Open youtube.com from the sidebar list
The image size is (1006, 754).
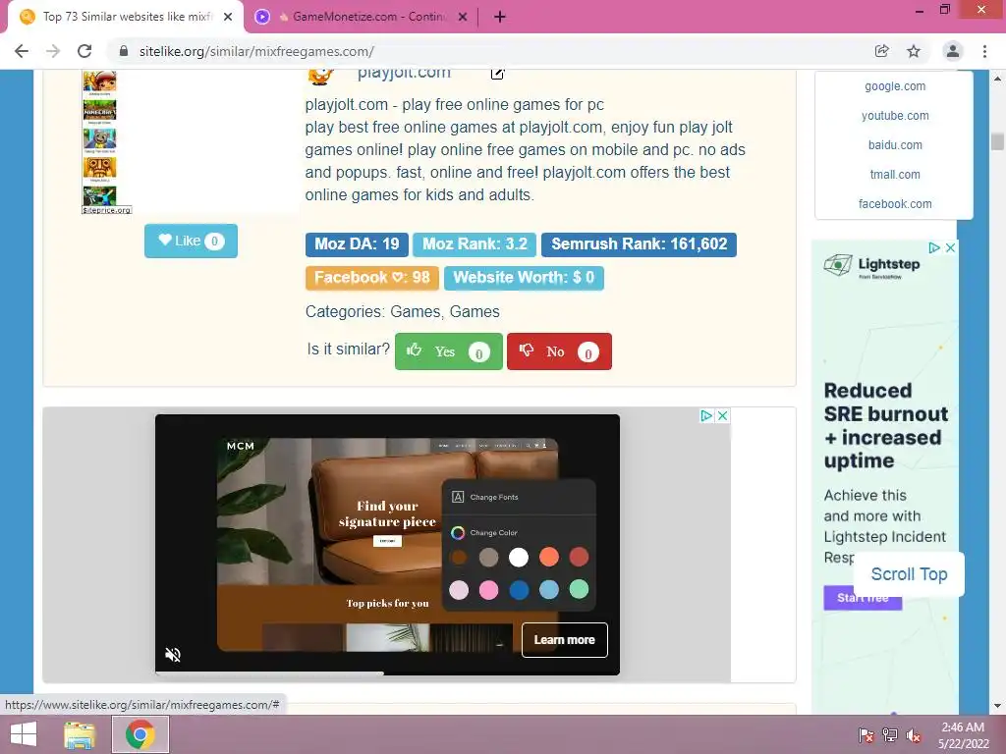click(895, 116)
